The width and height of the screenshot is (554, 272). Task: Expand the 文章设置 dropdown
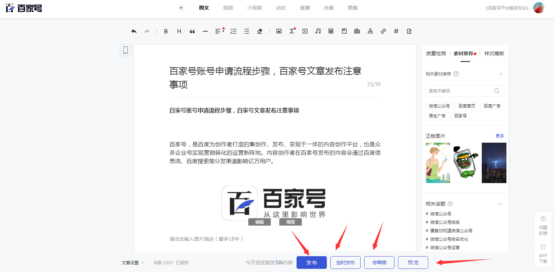coord(133,263)
